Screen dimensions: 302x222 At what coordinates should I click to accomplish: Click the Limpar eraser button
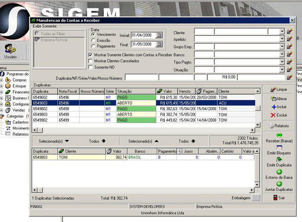[x=279, y=89]
